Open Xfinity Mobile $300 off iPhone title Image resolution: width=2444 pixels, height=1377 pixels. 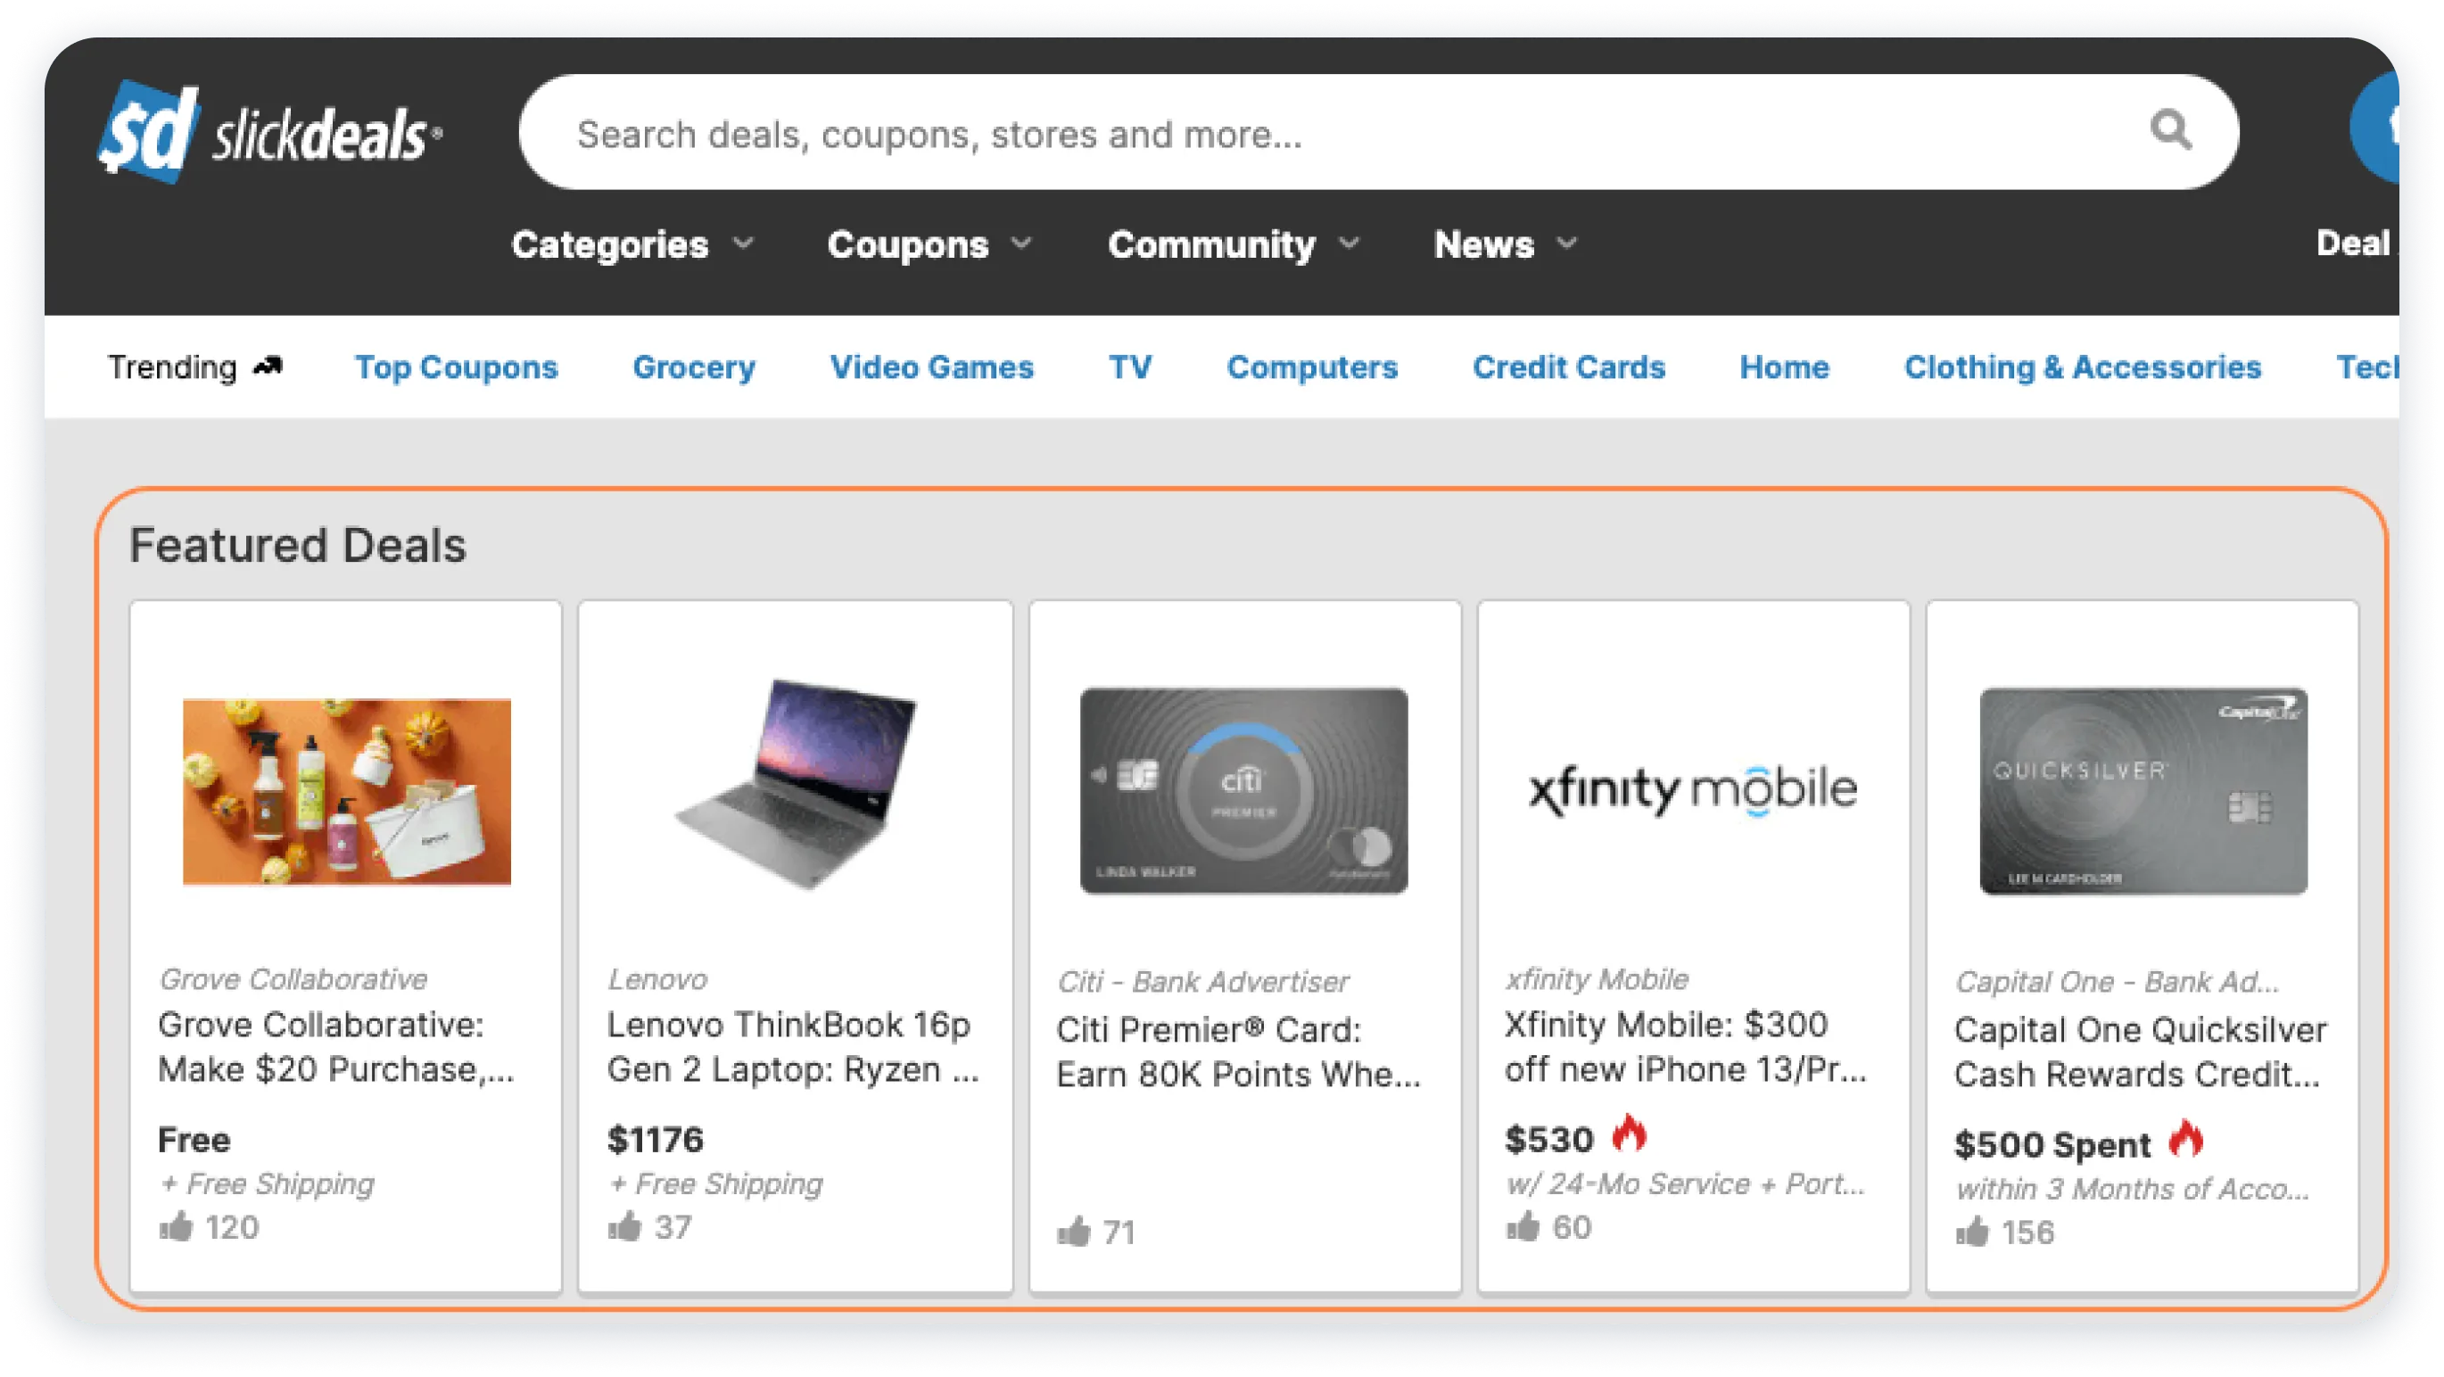point(1686,1047)
